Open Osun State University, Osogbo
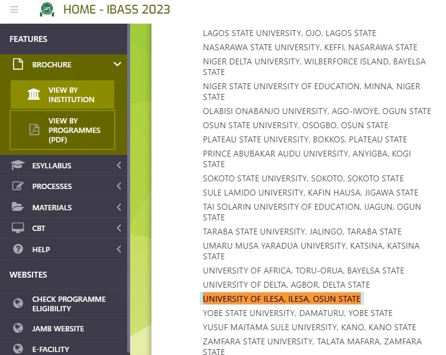This screenshot has width=446, height=355. click(296, 125)
